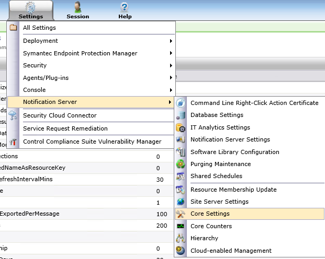Click the Site Server Settings globe icon
This screenshot has width=325, height=259.
181,202
